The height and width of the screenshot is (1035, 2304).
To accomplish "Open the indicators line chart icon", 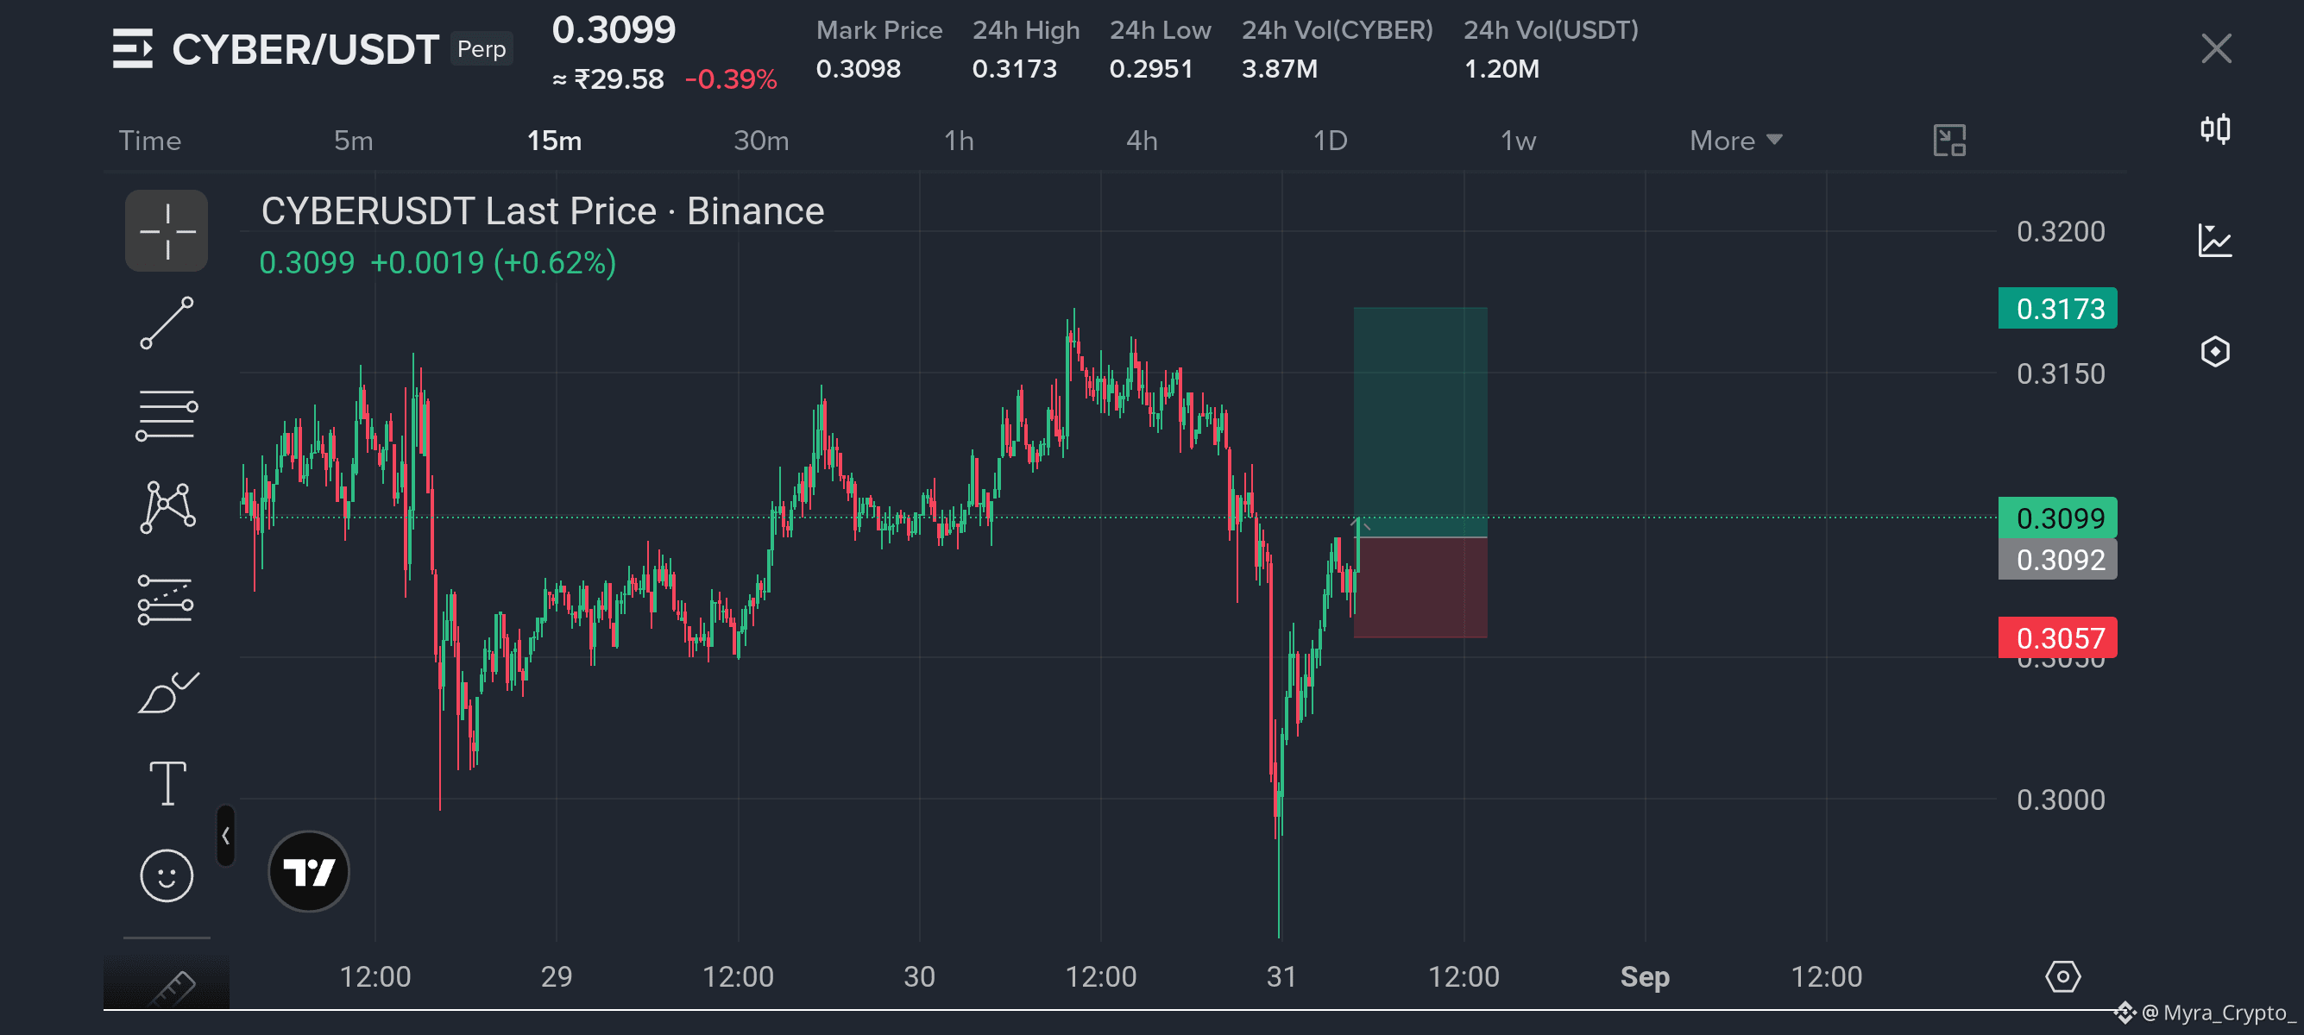I will point(2214,241).
